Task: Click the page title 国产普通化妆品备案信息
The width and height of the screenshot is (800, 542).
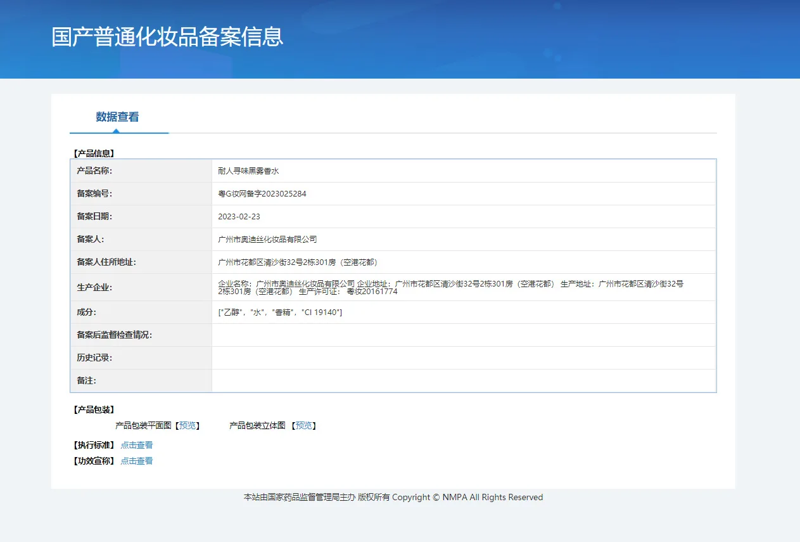Action: pos(167,37)
